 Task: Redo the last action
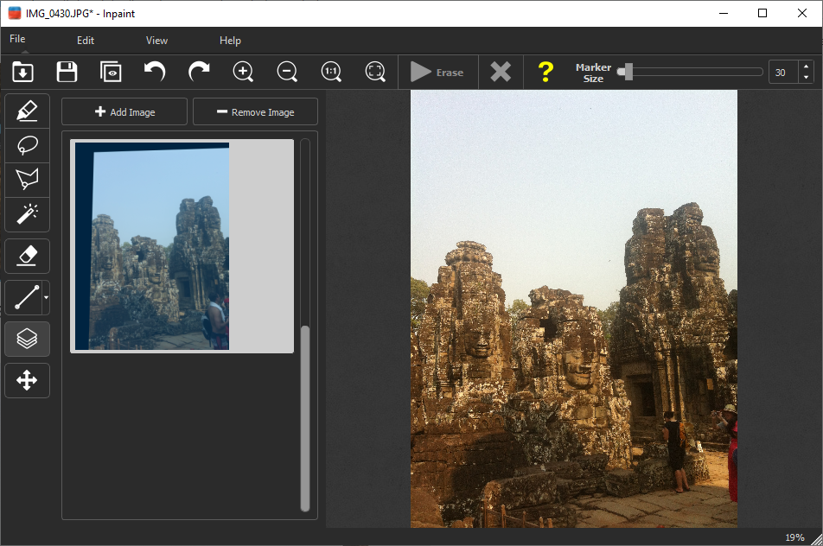click(199, 72)
